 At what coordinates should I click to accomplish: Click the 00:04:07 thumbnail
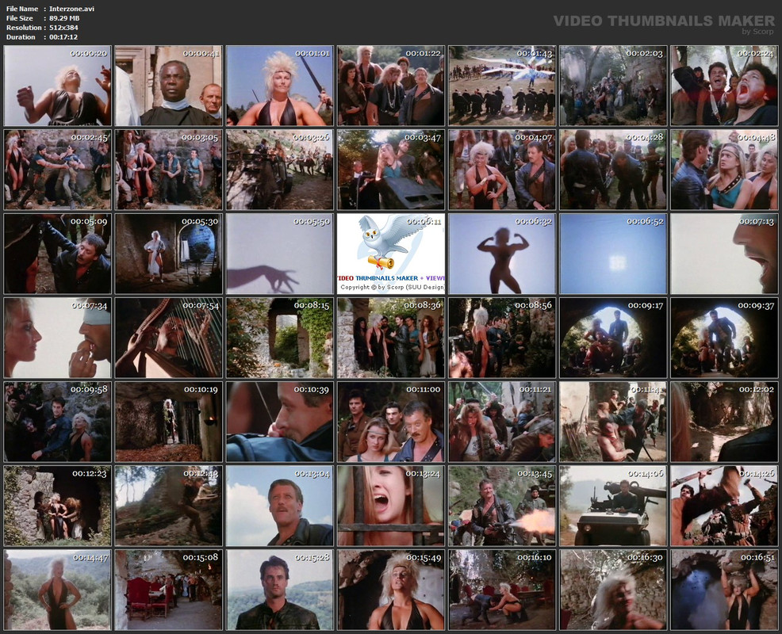click(x=502, y=170)
